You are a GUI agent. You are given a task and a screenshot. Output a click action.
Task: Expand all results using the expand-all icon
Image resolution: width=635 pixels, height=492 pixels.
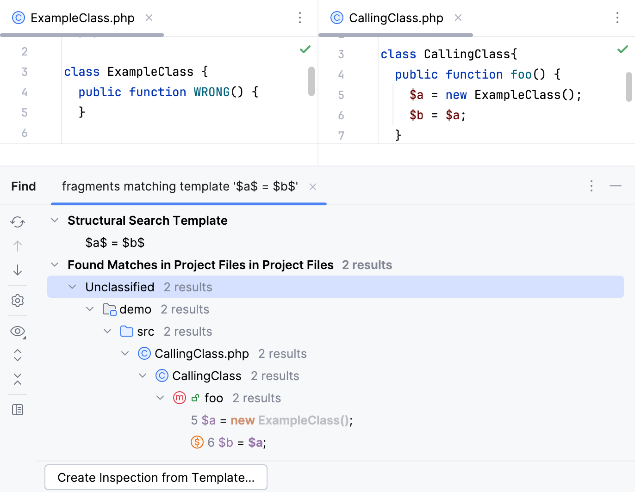coord(18,355)
